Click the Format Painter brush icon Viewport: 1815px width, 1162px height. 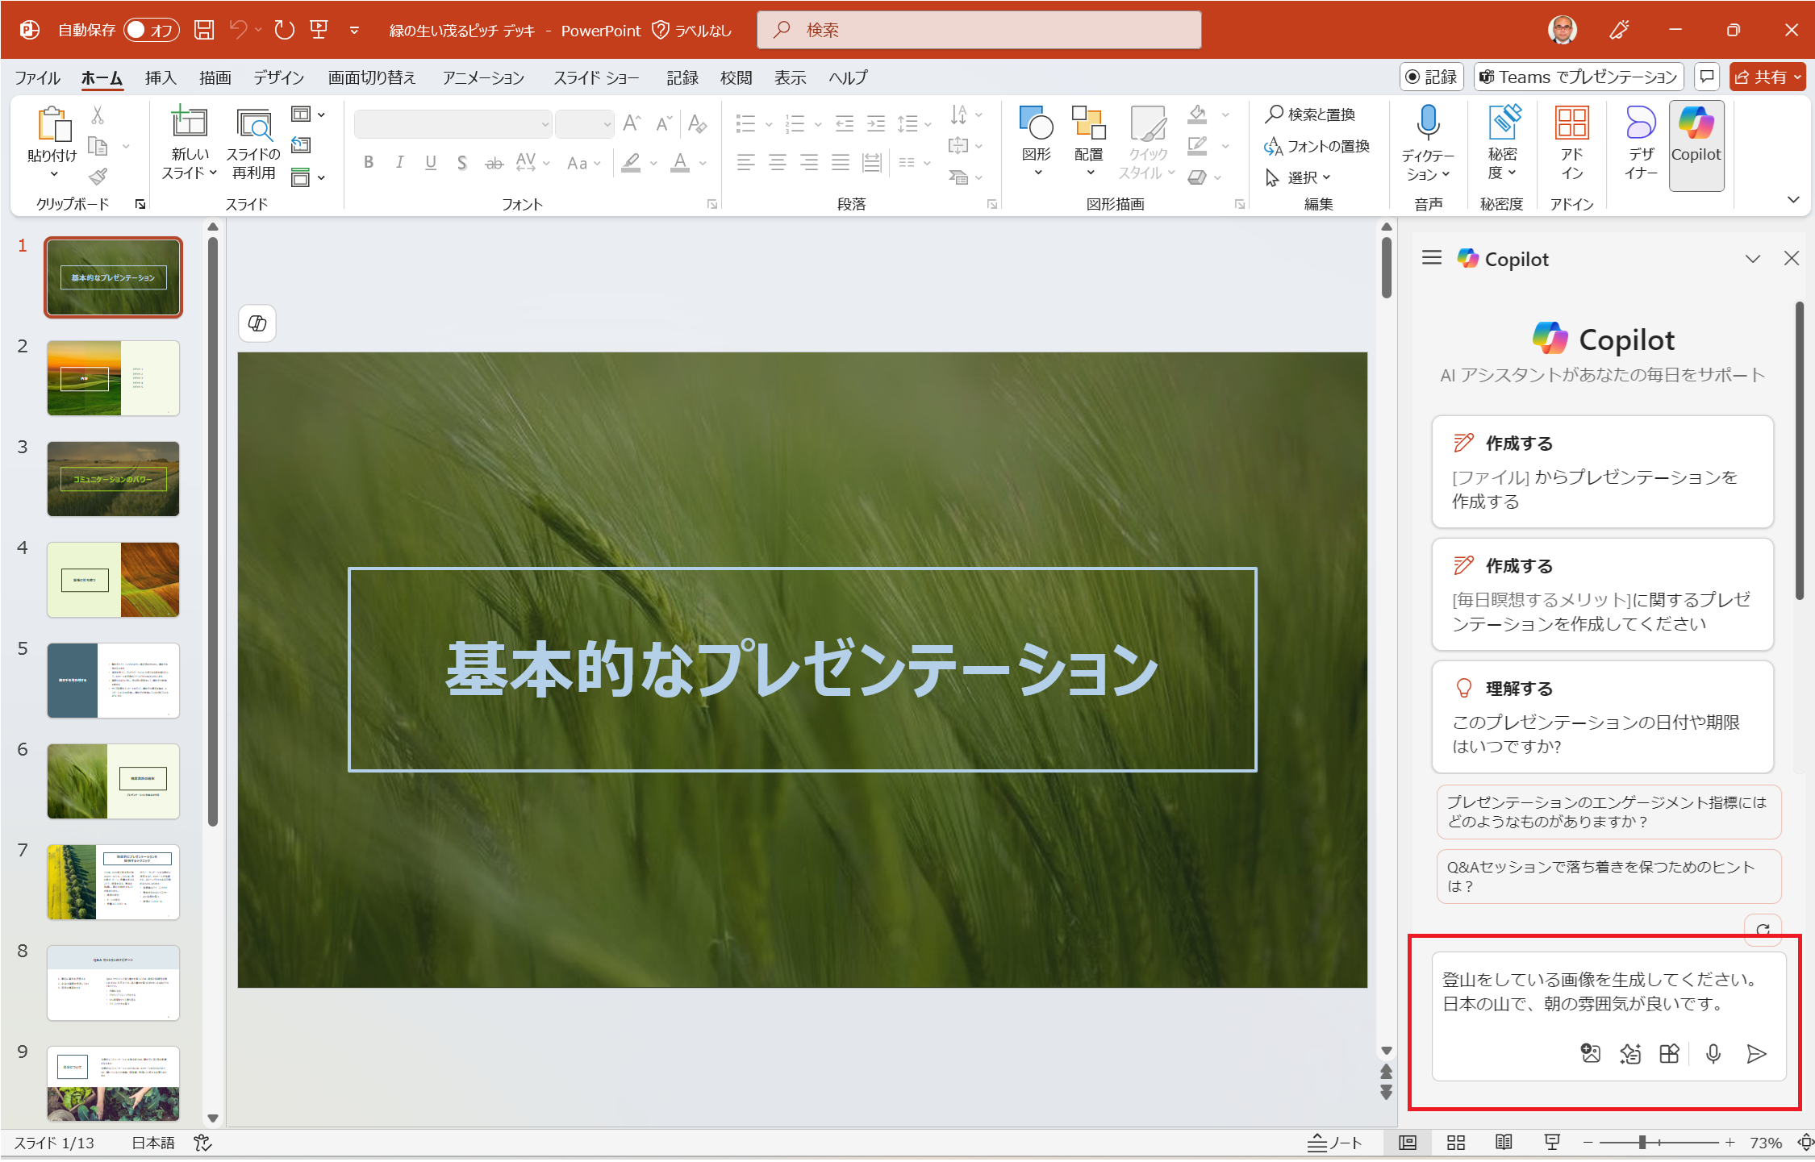click(x=98, y=176)
